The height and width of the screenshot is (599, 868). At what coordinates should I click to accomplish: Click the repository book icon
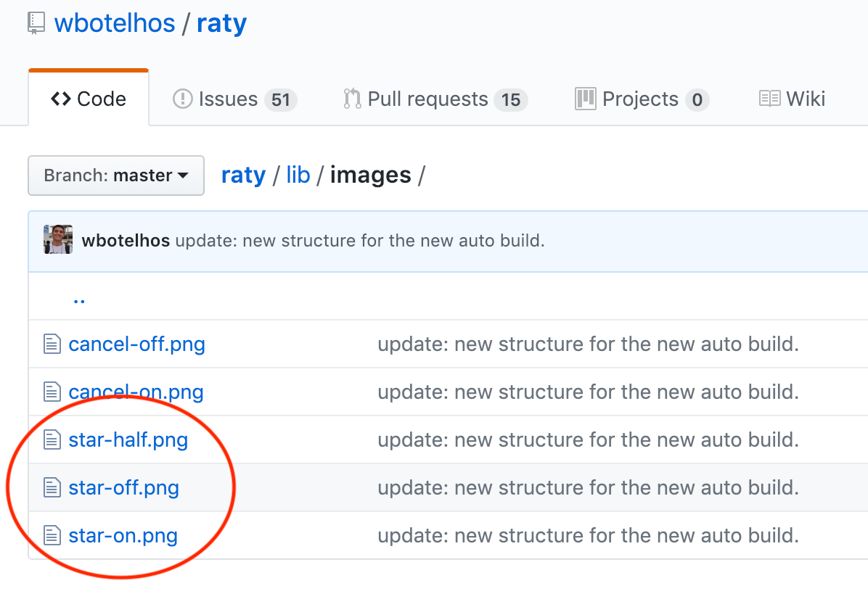tap(36, 23)
